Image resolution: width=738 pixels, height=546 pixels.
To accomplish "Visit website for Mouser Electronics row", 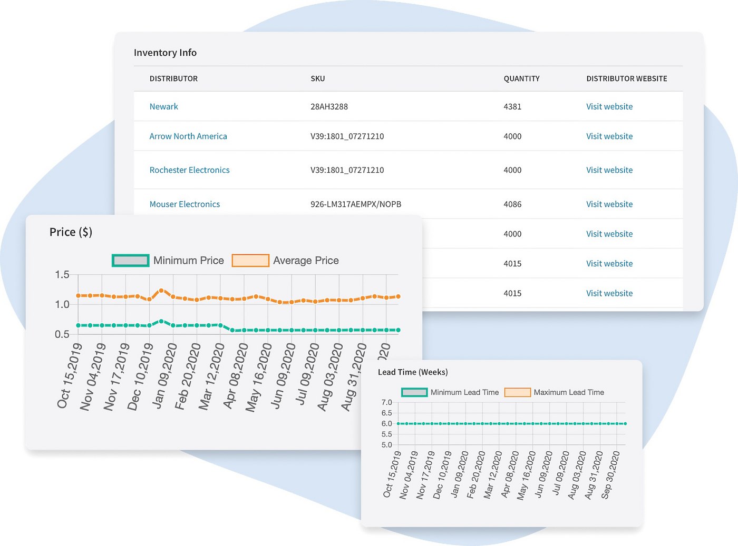I will [609, 204].
